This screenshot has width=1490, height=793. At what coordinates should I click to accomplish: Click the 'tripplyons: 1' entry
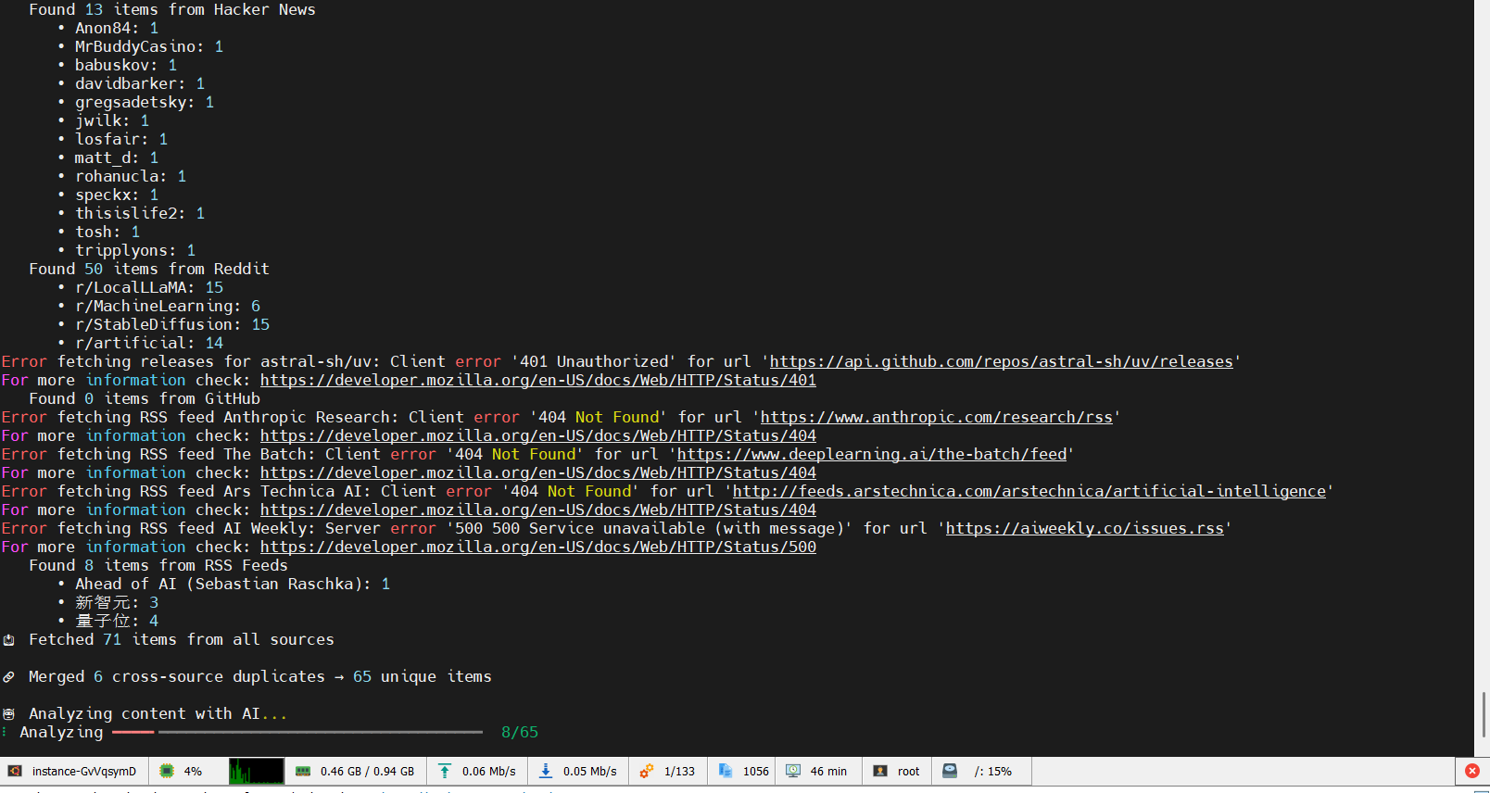[x=135, y=250]
